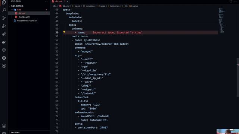
Task: Open db.yml in the file explorer
Action: [x=22, y=13]
